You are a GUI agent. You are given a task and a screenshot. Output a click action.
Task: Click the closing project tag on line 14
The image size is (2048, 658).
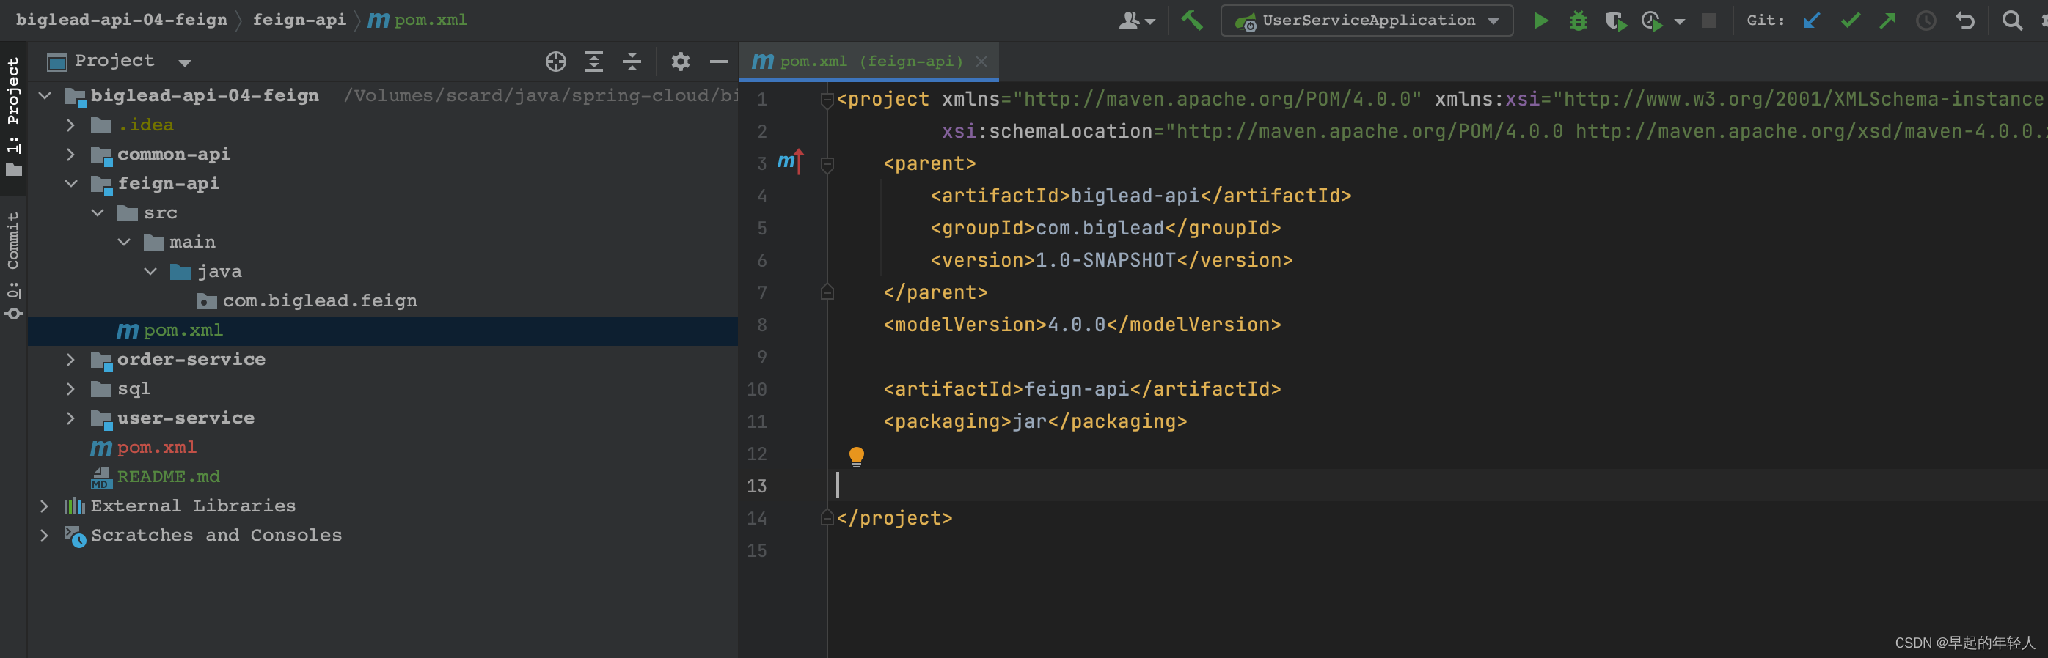[894, 519]
